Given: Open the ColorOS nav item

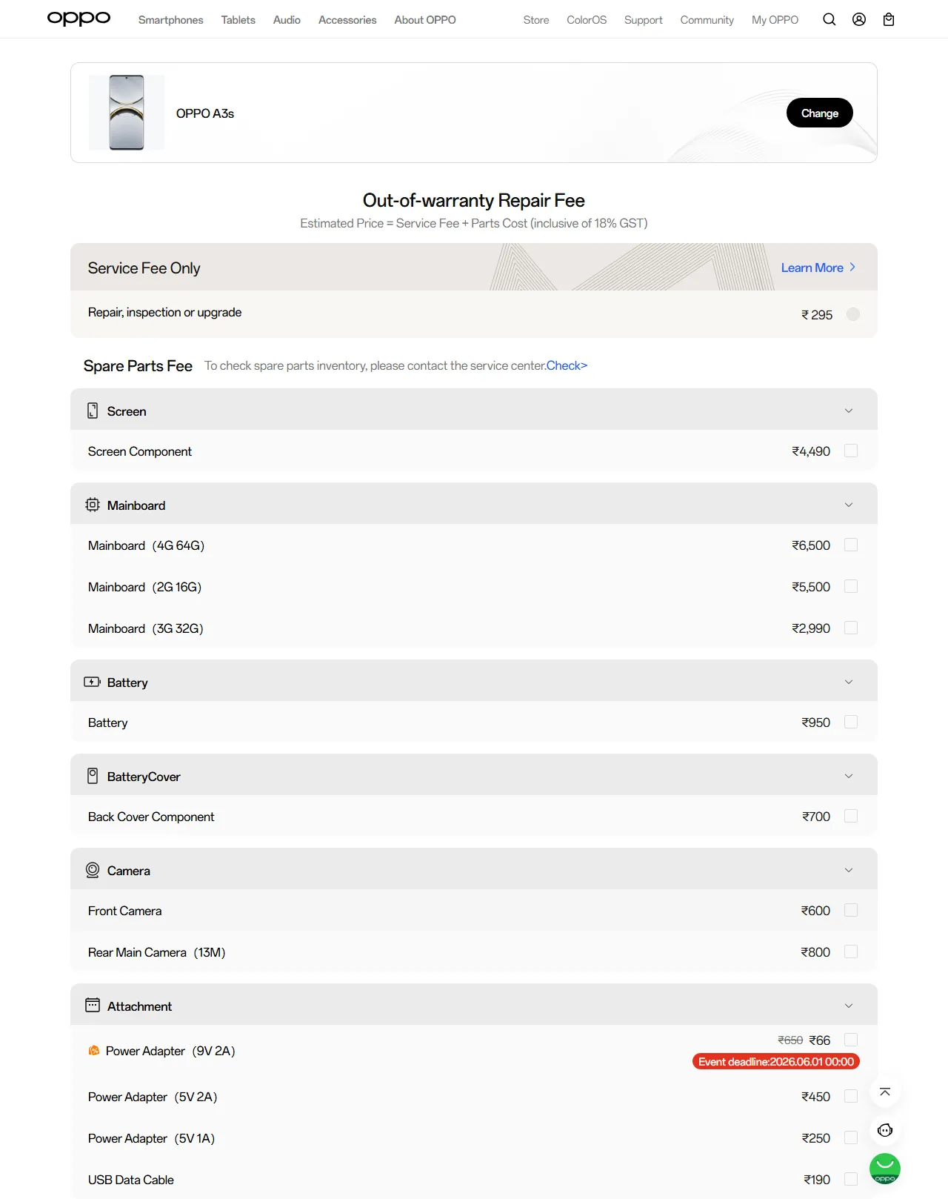Looking at the screenshot, I should (x=587, y=20).
